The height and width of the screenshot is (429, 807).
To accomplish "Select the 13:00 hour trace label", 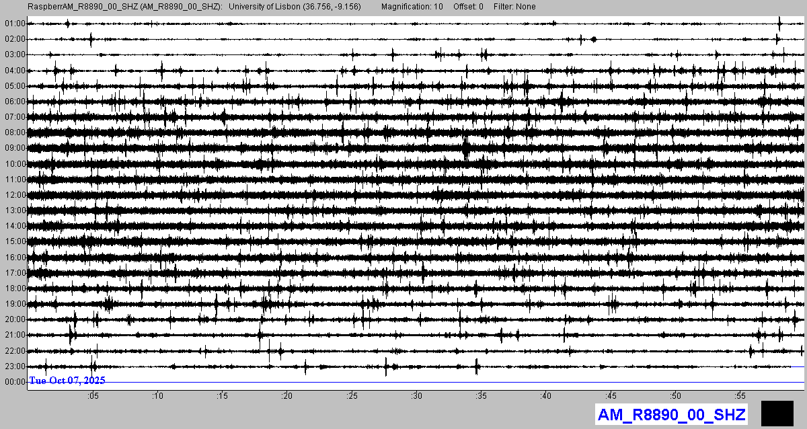I will pyautogui.click(x=14, y=210).
